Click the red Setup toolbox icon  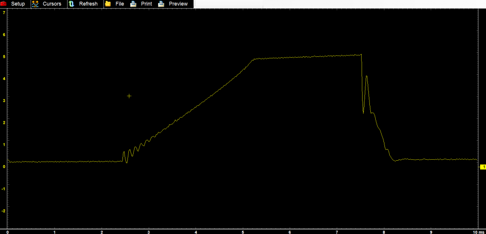tap(3, 4)
